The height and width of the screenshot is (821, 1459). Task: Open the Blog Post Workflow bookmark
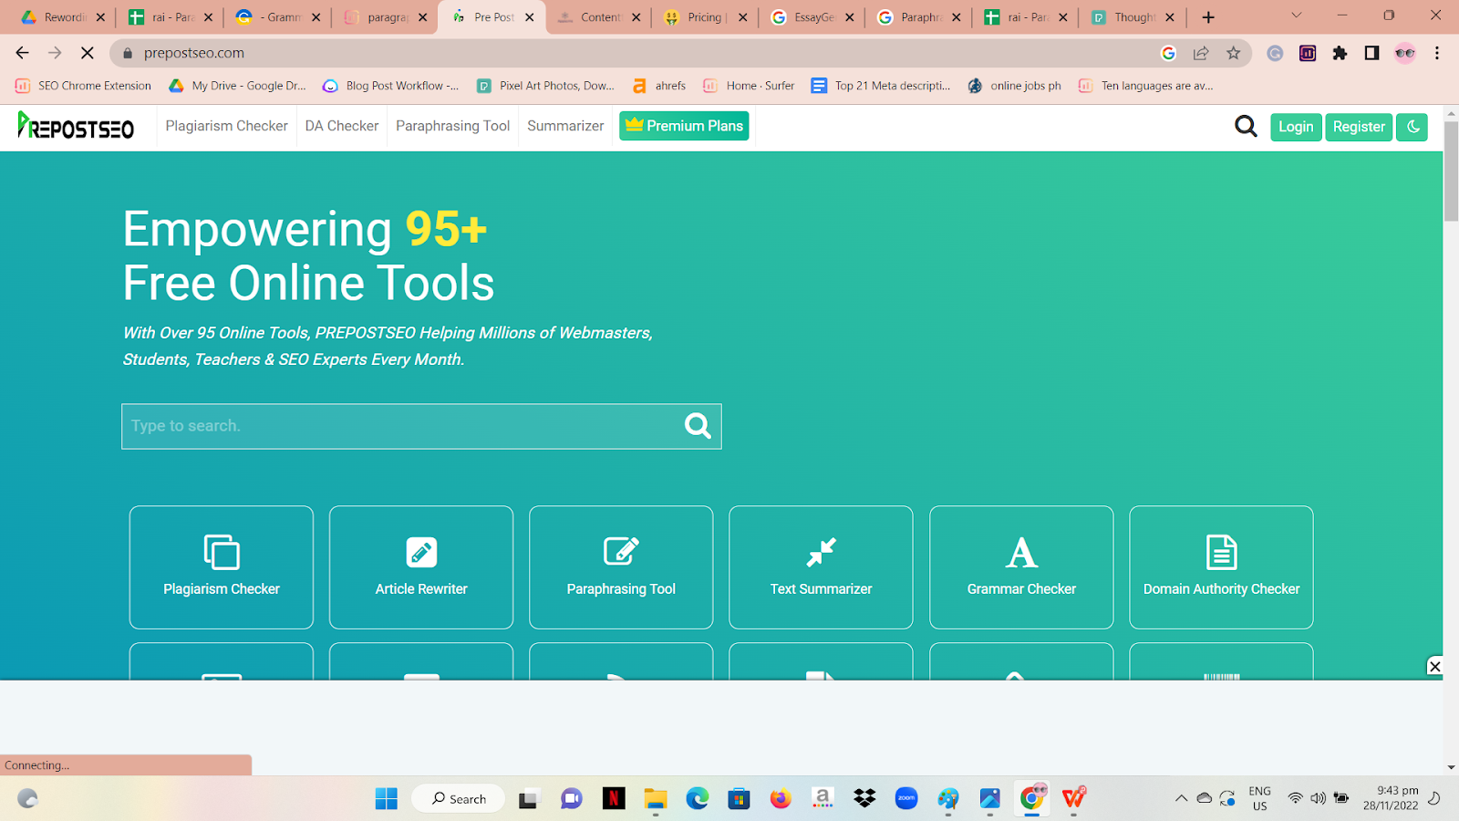391,86
